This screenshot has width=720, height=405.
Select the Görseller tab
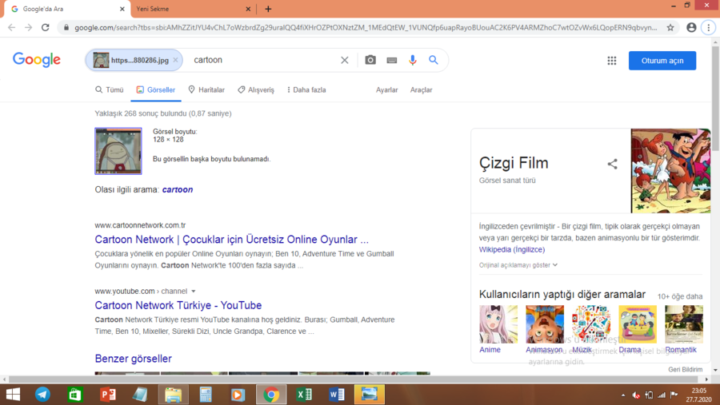[156, 90]
